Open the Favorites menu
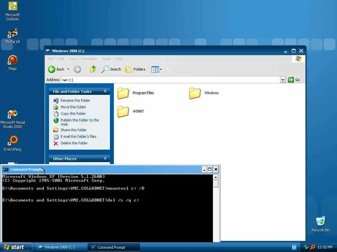The height and width of the screenshot is (252, 337). click(x=89, y=59)
